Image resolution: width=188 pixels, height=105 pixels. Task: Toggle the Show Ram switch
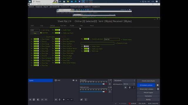[x=58, y=39]
